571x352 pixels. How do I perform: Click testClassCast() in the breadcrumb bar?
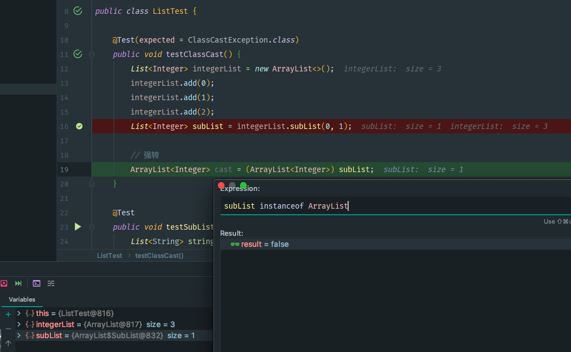pos(159,256)
